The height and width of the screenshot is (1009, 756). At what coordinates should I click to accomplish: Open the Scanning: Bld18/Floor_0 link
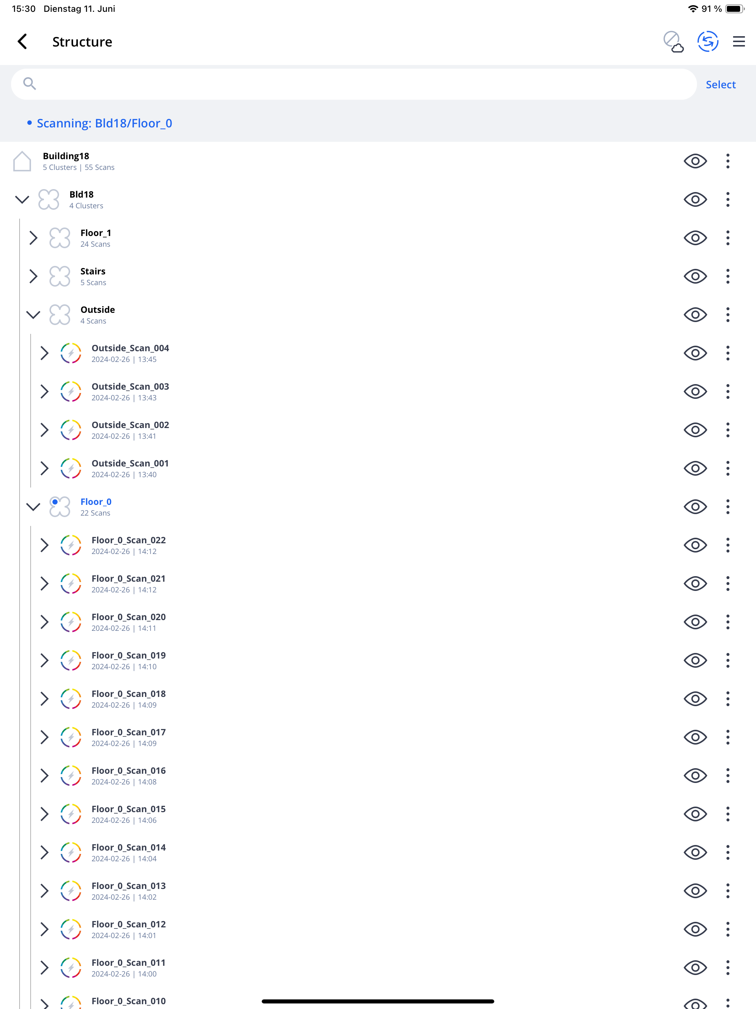[x=104, y=123]
